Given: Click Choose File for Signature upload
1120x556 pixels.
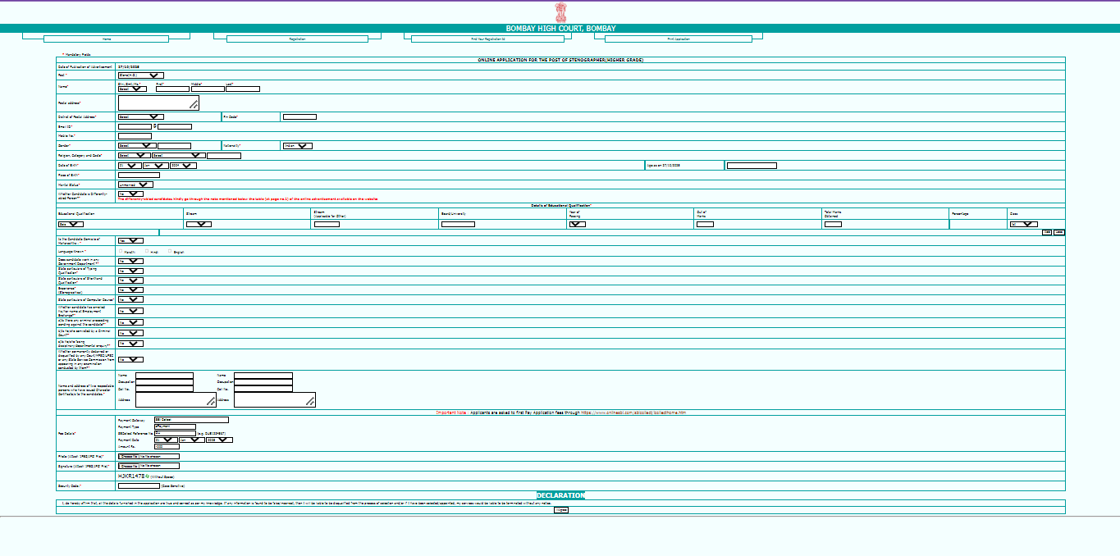Looking at the screenshot, I should tap(129, 466).
